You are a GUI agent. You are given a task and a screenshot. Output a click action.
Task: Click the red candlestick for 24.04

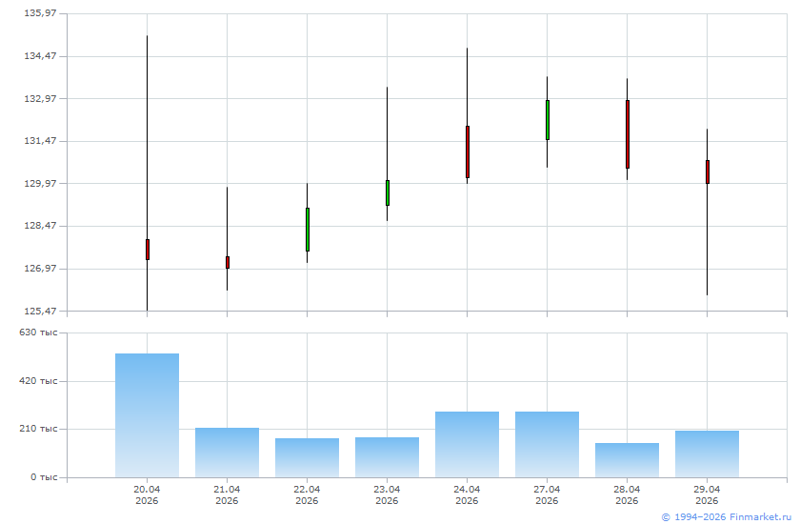coord(467,151)
